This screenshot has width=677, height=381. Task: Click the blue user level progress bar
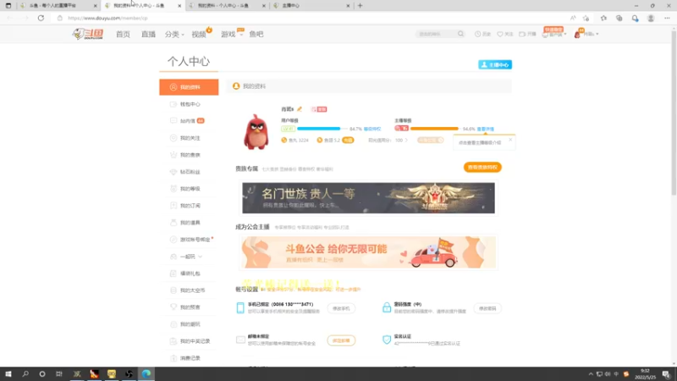coord(322,129)
